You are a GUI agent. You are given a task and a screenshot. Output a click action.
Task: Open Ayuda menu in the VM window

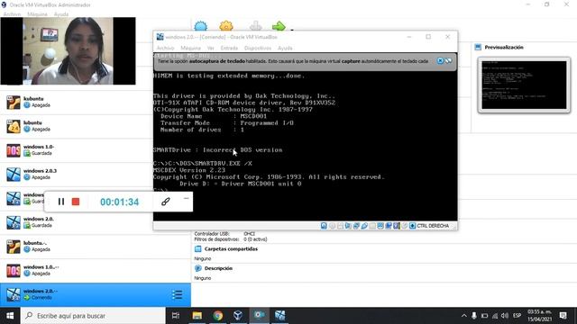[285, 48]
